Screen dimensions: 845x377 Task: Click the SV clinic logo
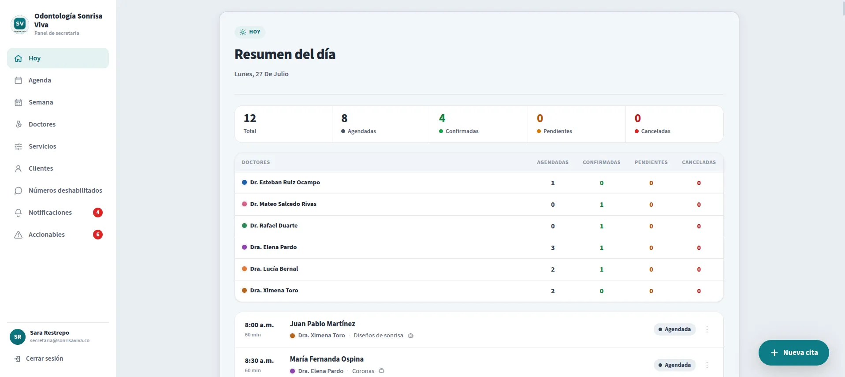tap(19, 25)
